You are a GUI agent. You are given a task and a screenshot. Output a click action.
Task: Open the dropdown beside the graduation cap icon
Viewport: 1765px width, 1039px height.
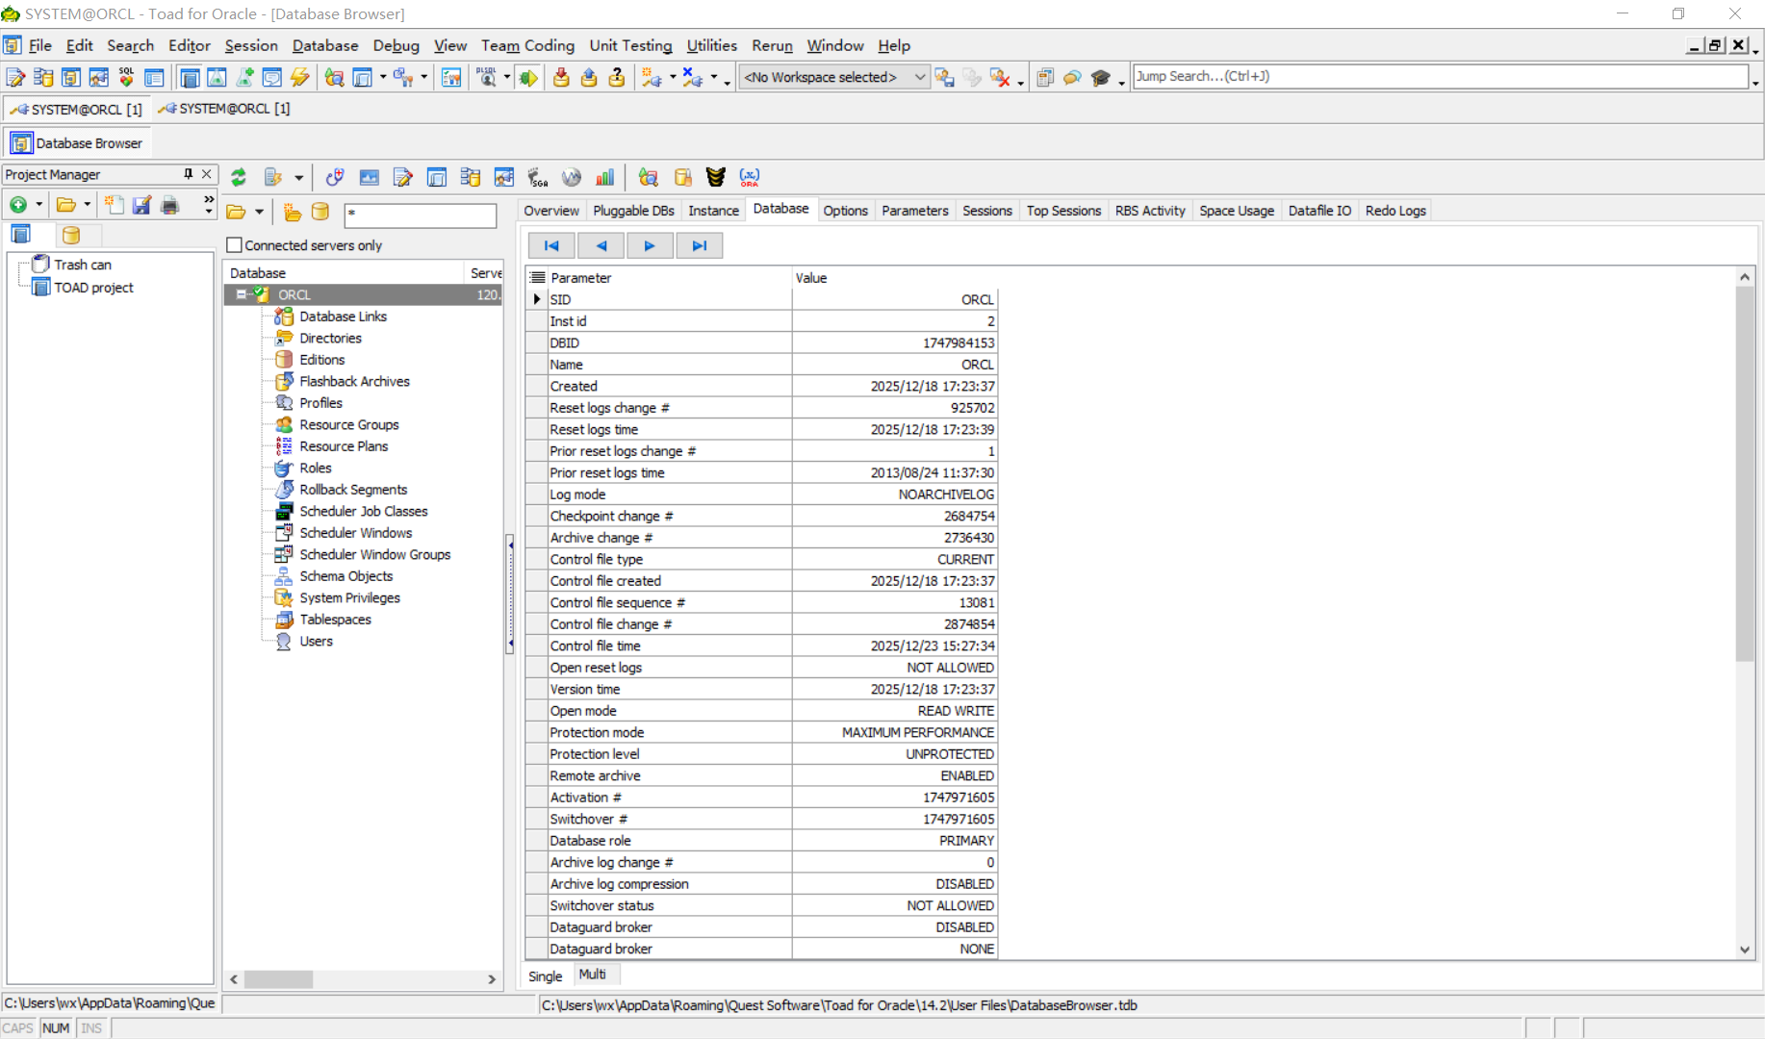(x=1122, y=83)
